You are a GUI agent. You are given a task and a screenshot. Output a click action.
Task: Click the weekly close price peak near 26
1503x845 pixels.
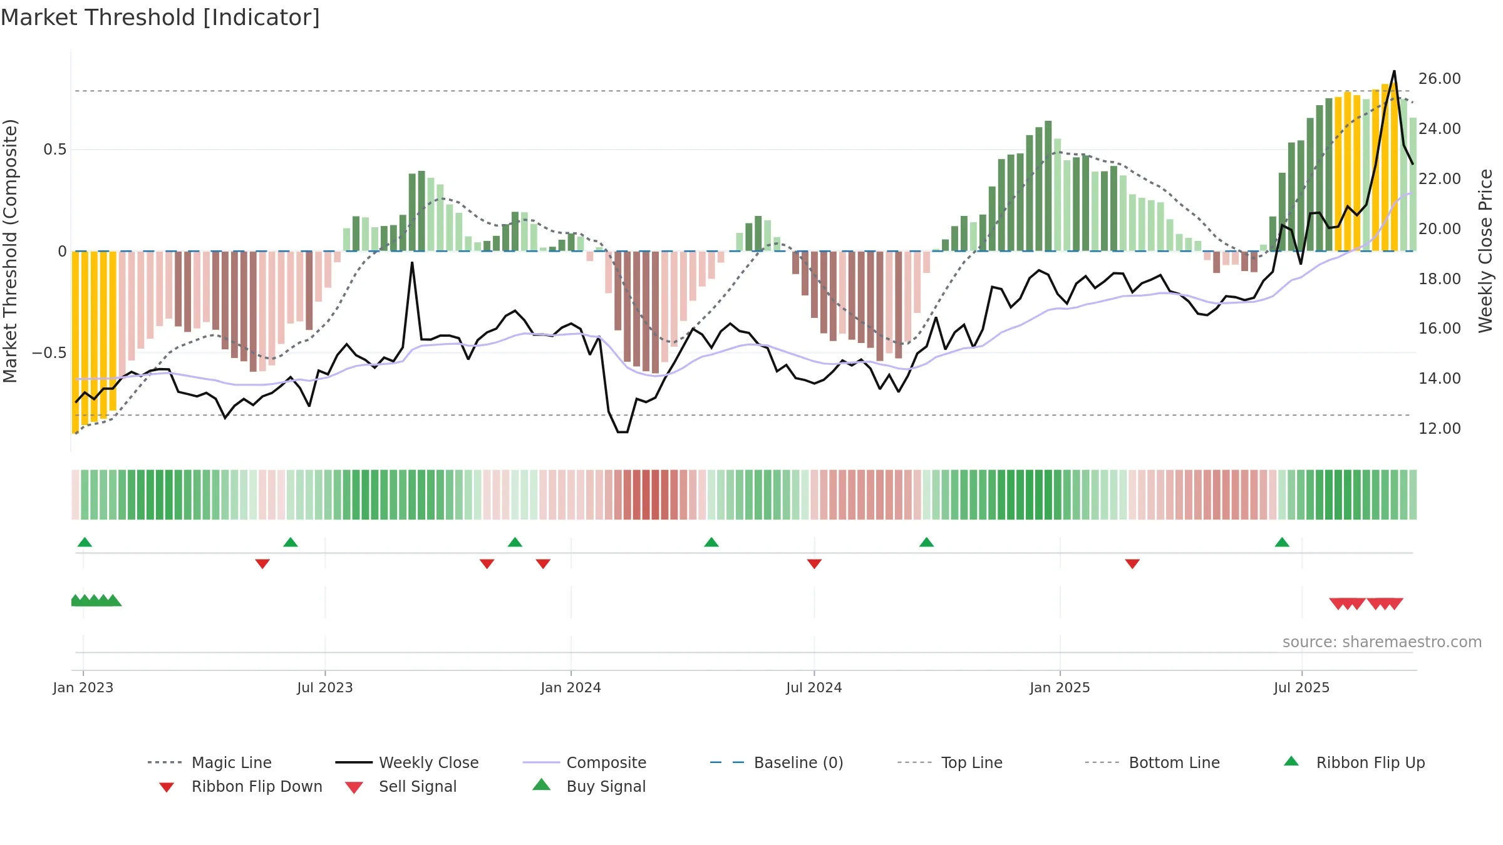point(1394,71)
